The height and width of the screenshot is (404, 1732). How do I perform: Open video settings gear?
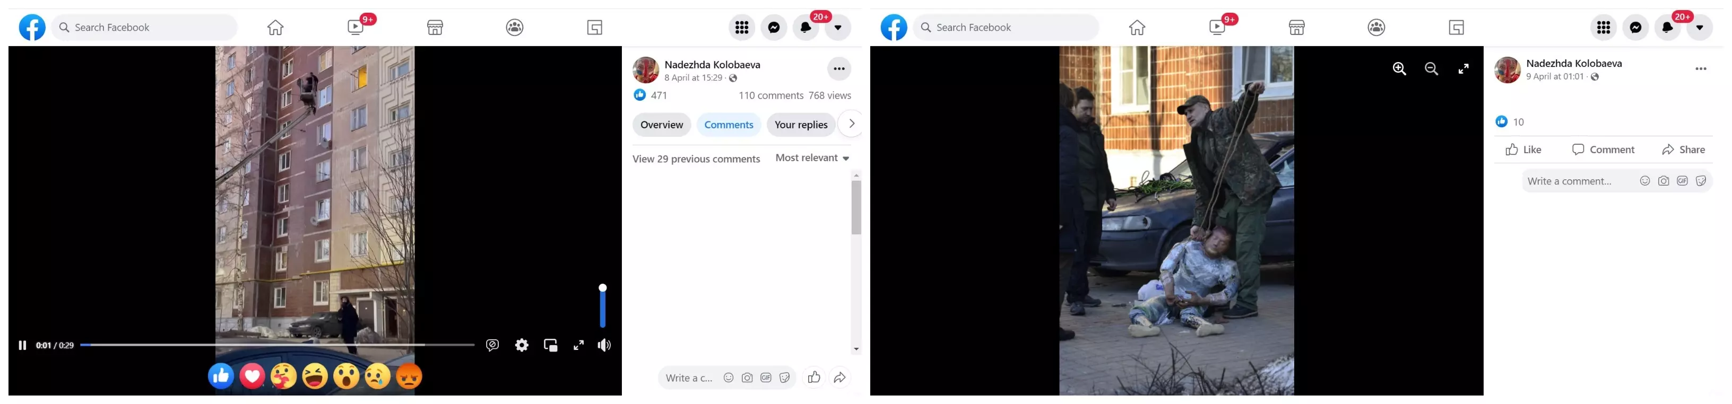(522, 346)
